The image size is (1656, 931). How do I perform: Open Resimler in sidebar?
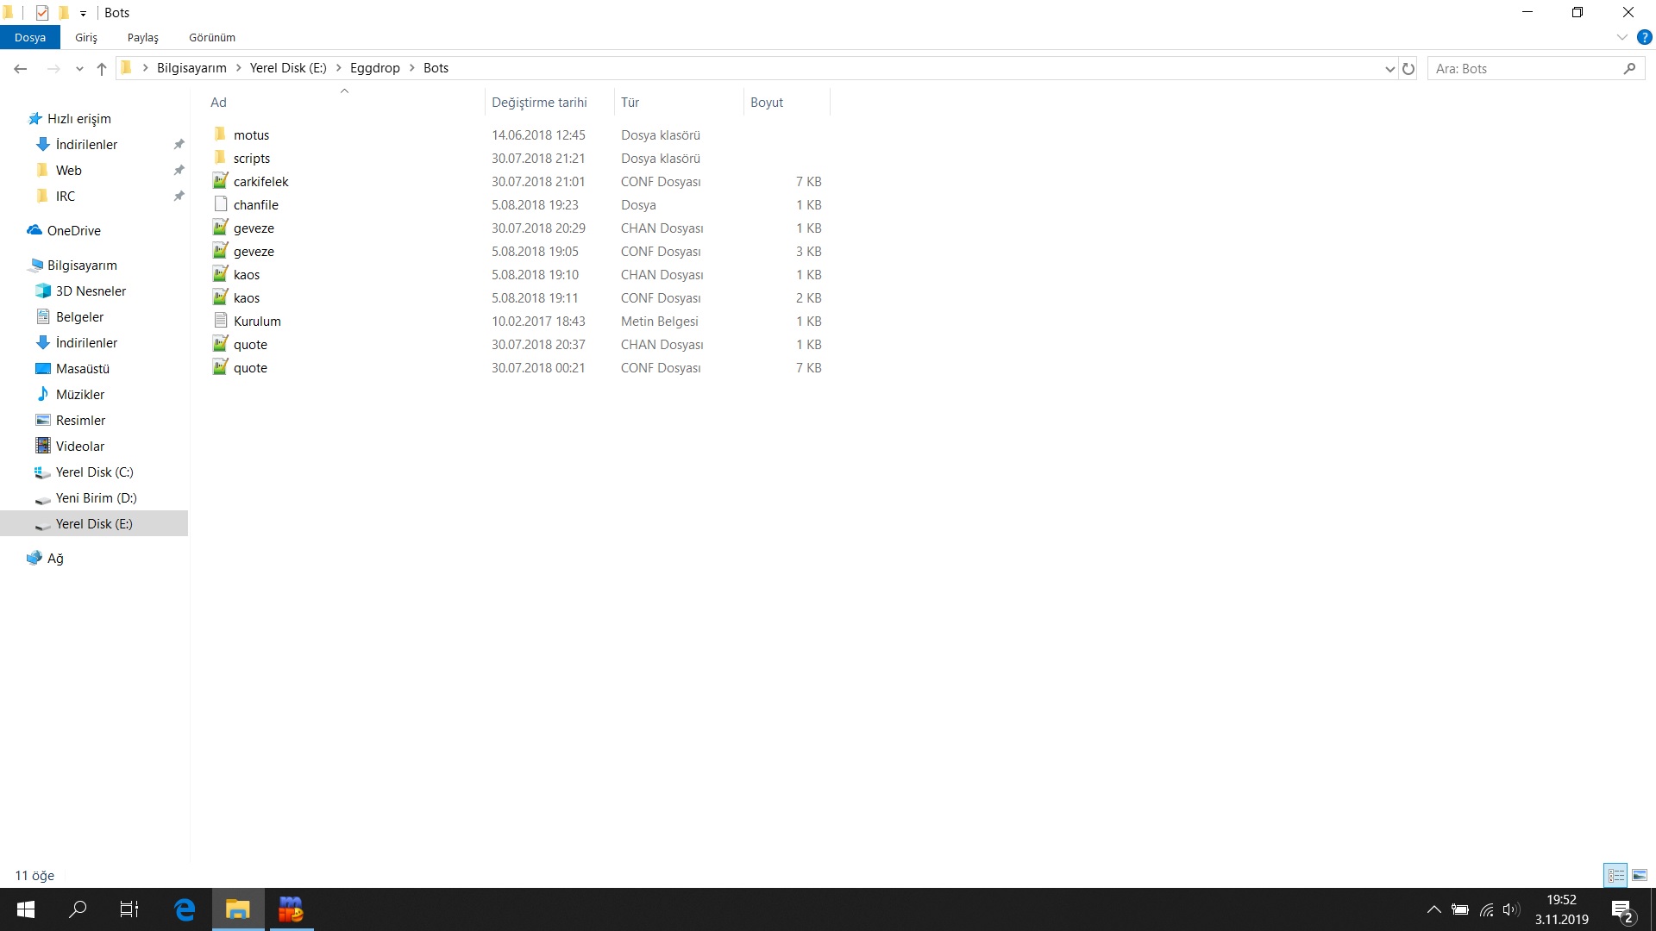click(x=80, y=421)
